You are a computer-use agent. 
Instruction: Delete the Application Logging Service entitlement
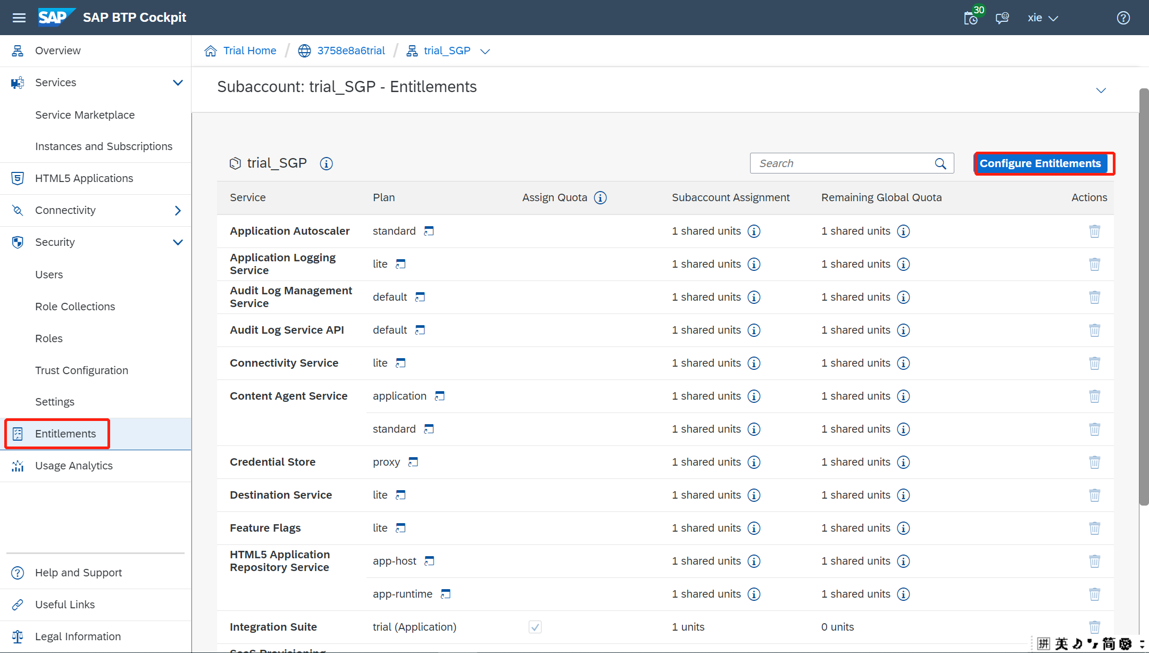(1094, 264)
